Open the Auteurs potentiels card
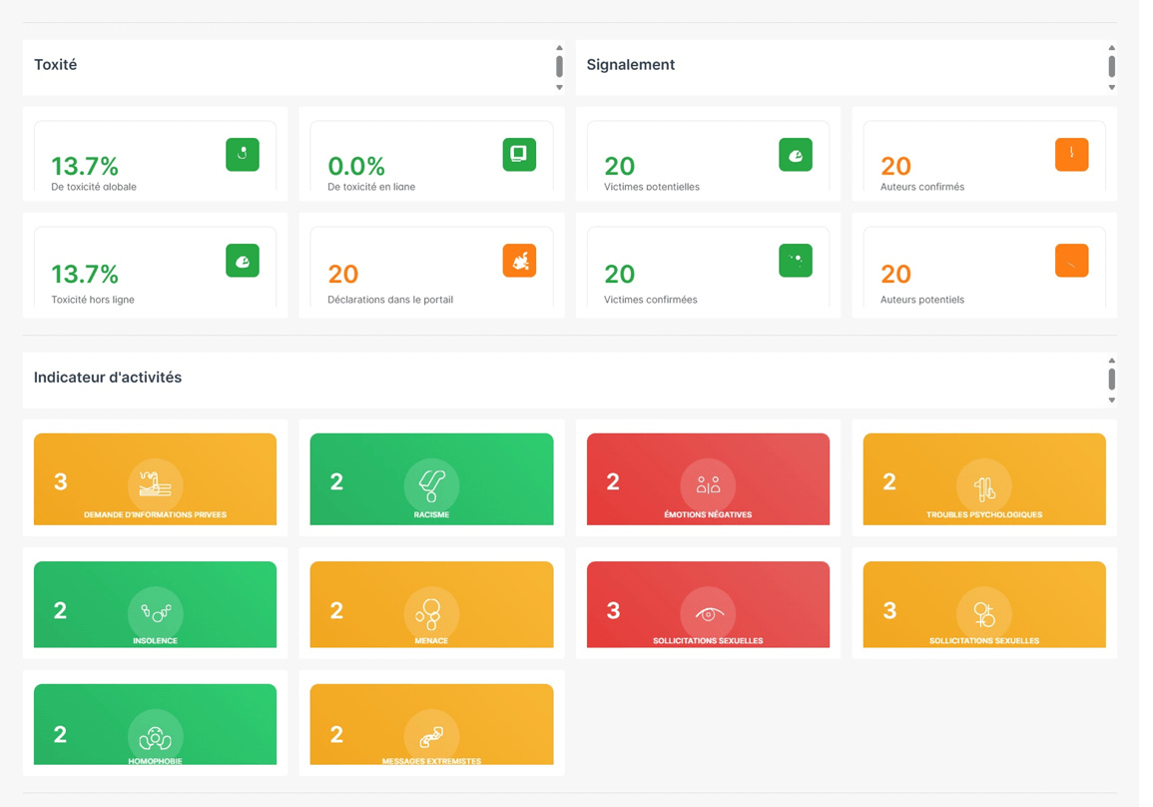The image size is (1153, 807). coord(983,267)
